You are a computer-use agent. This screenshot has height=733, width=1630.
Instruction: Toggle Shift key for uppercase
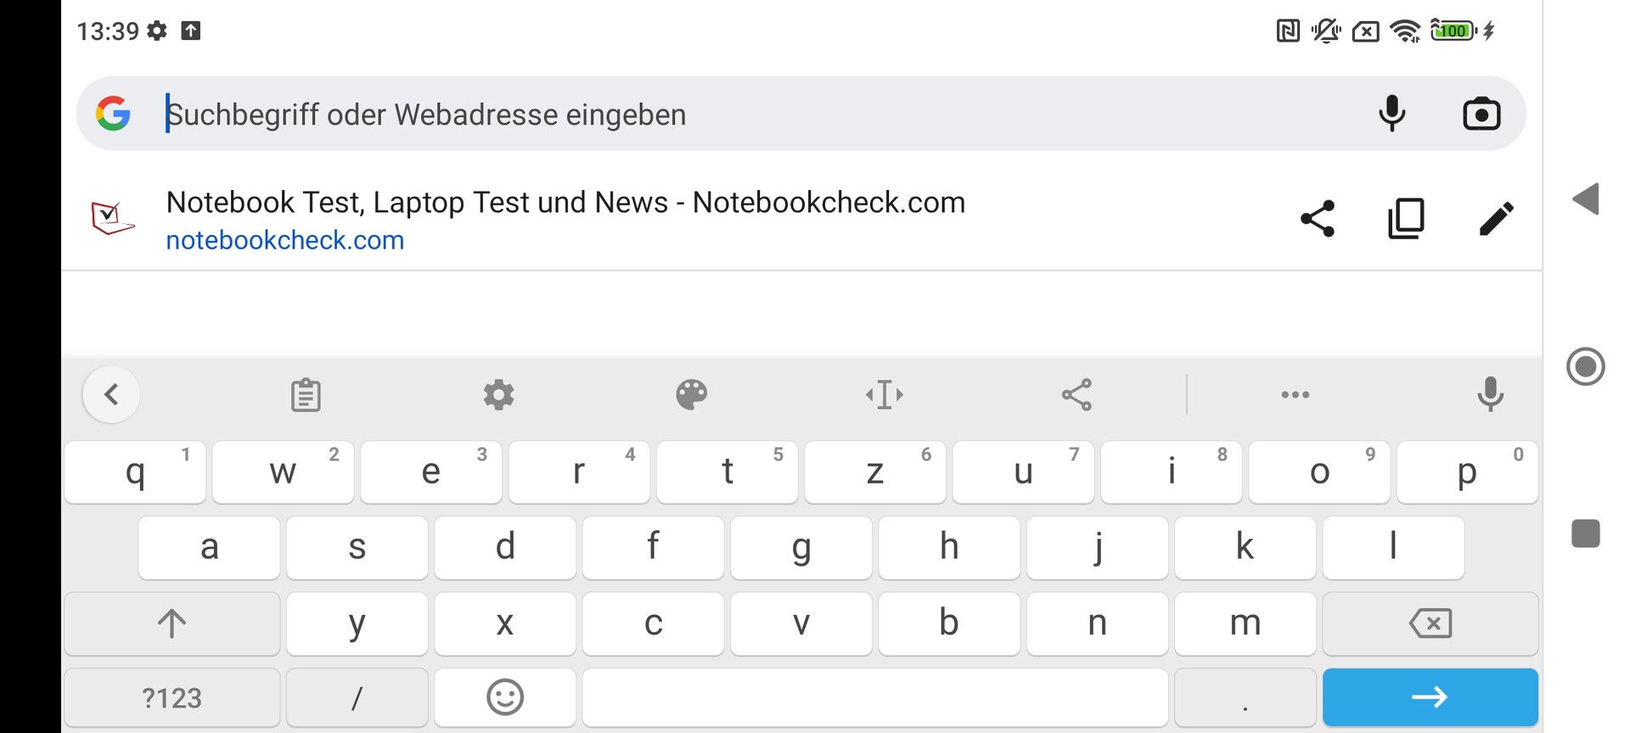click(x=171, y=624)
